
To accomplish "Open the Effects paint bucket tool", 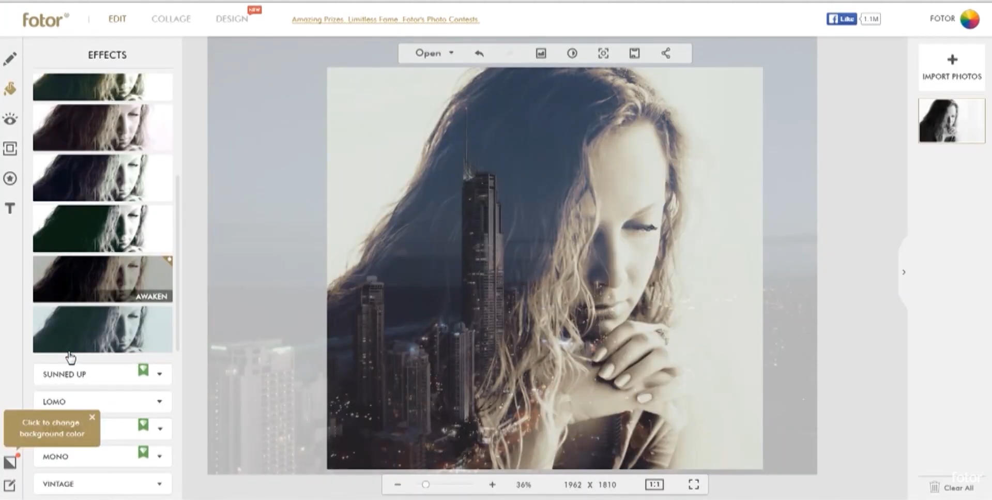I will point(10,88).
